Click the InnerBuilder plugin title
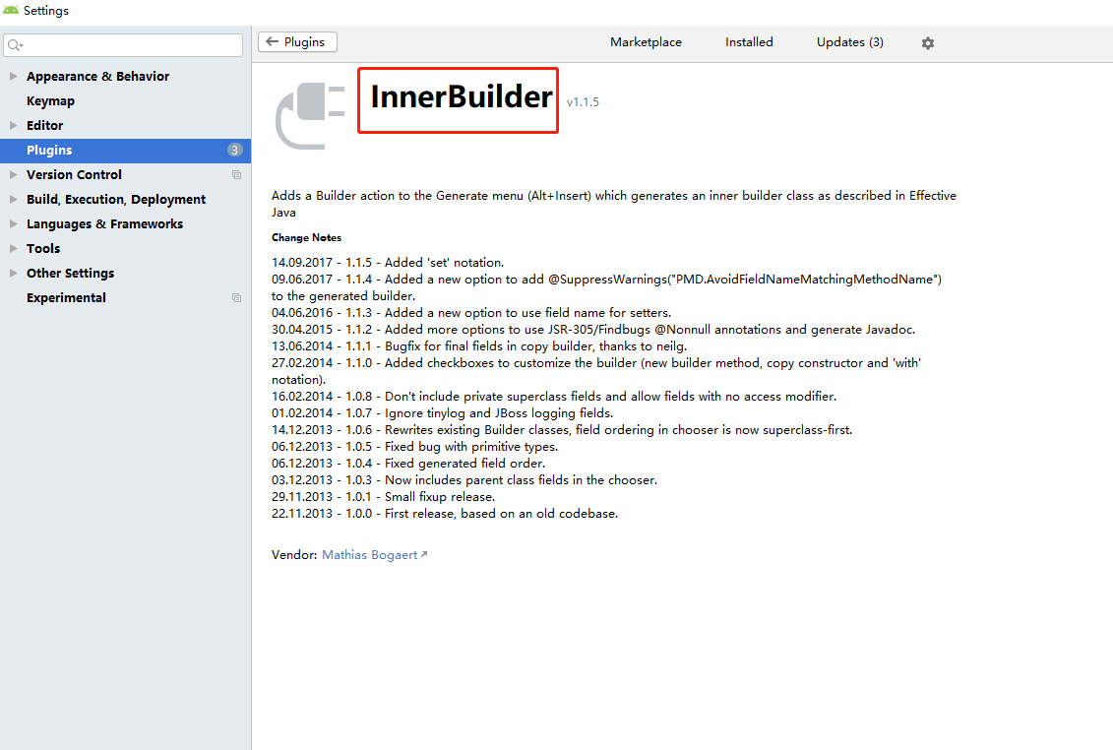 point(461,97)
